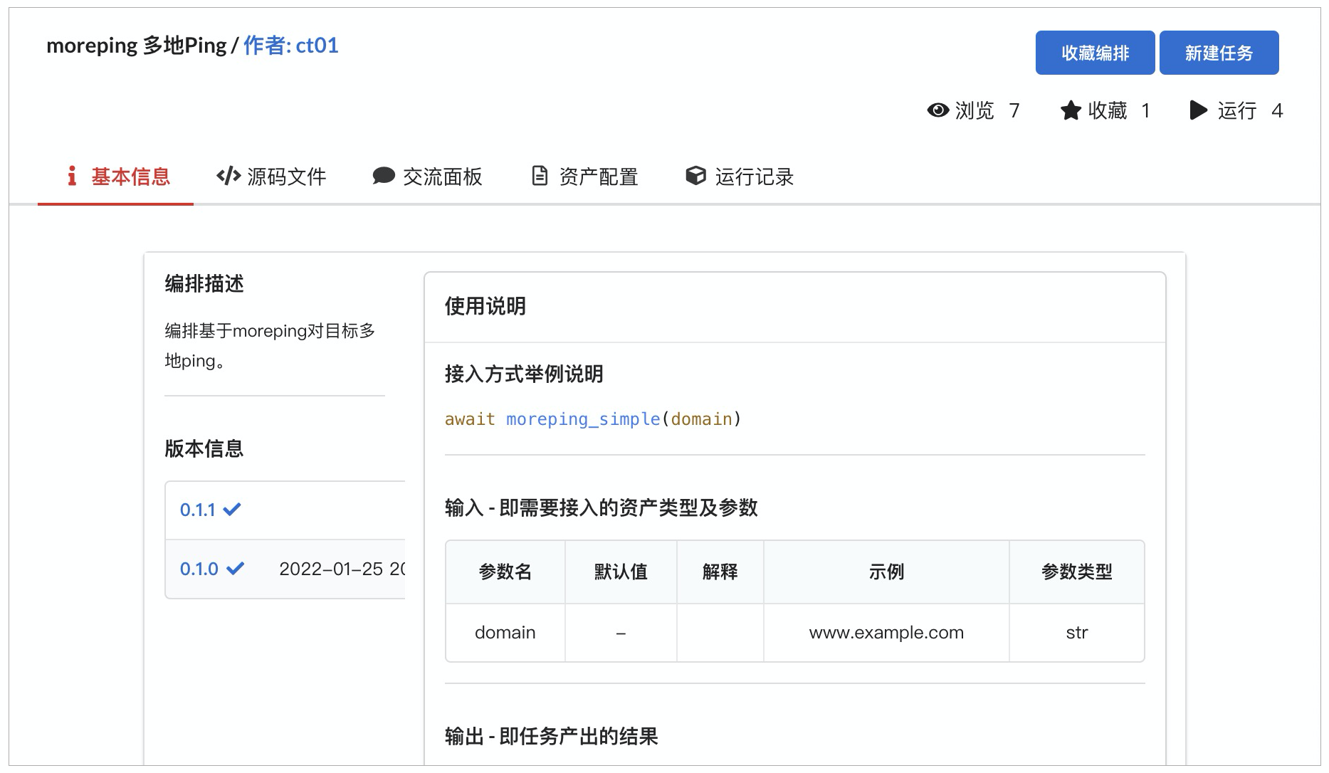Click the domain parameter row in the table

pos(505,632)
